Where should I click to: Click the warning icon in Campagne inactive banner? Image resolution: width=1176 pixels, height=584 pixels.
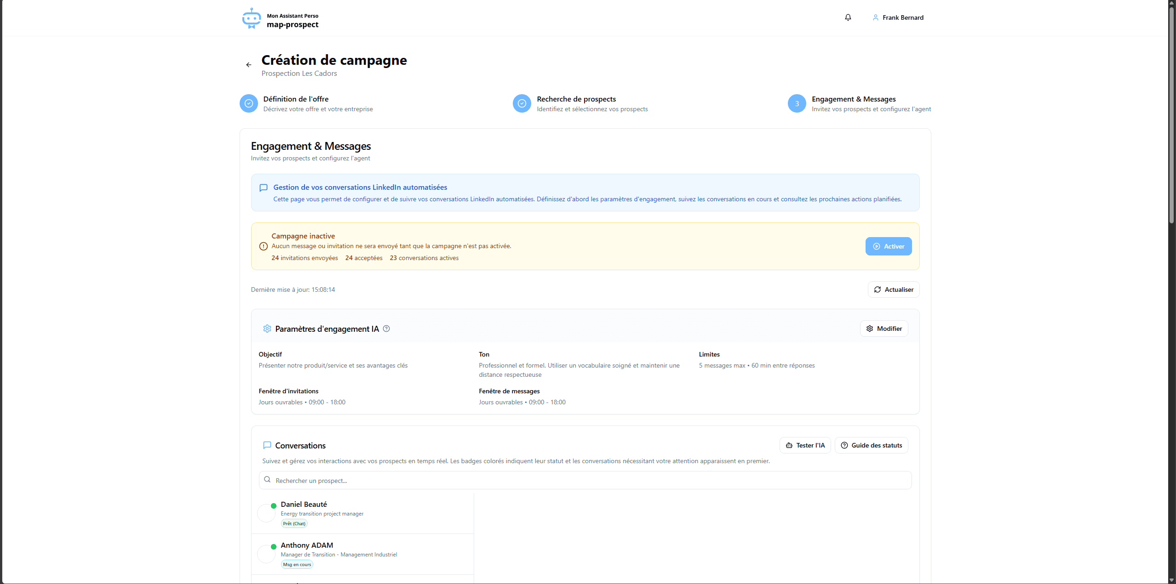point(264,246)
